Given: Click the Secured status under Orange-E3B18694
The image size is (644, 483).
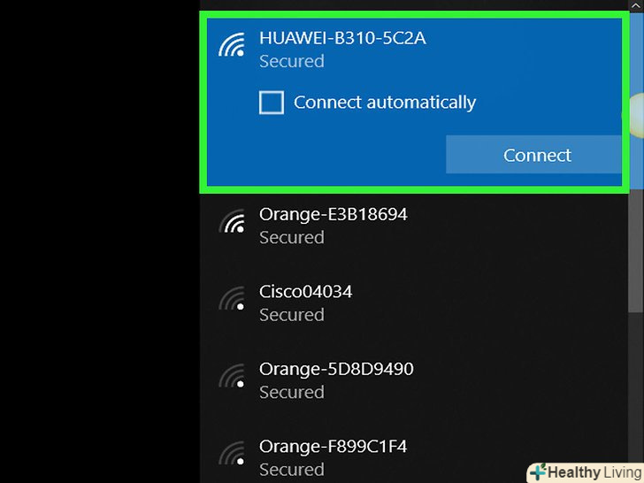Looking at the screenshot, I should (x=292, y=238).
